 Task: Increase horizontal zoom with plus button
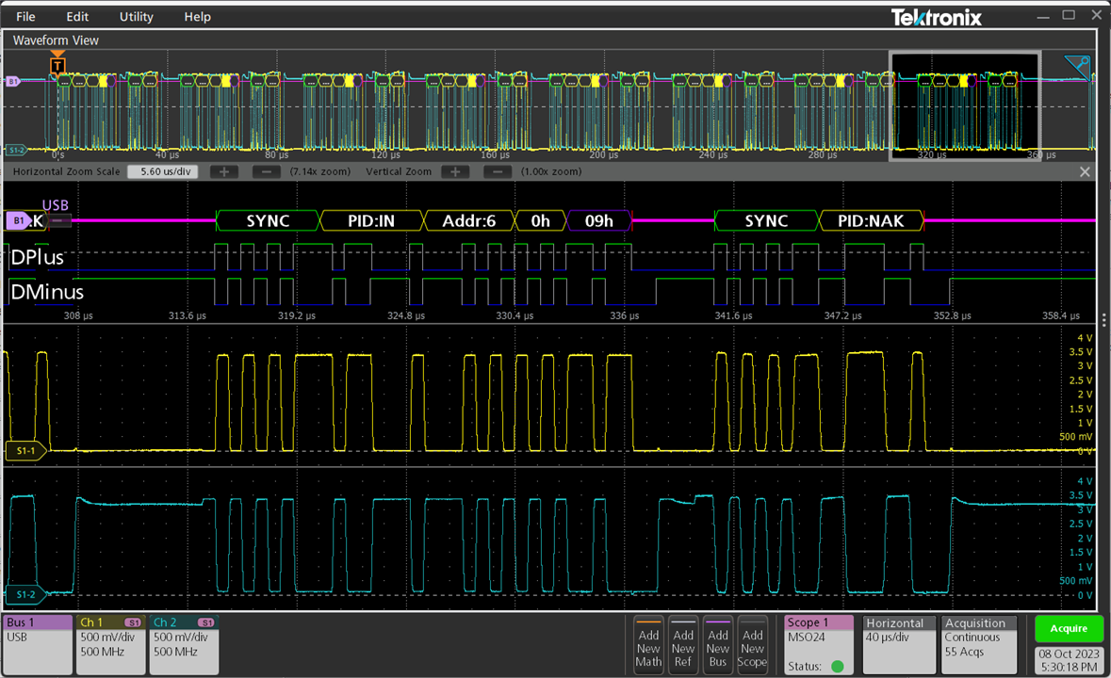[x=224, y=171]
